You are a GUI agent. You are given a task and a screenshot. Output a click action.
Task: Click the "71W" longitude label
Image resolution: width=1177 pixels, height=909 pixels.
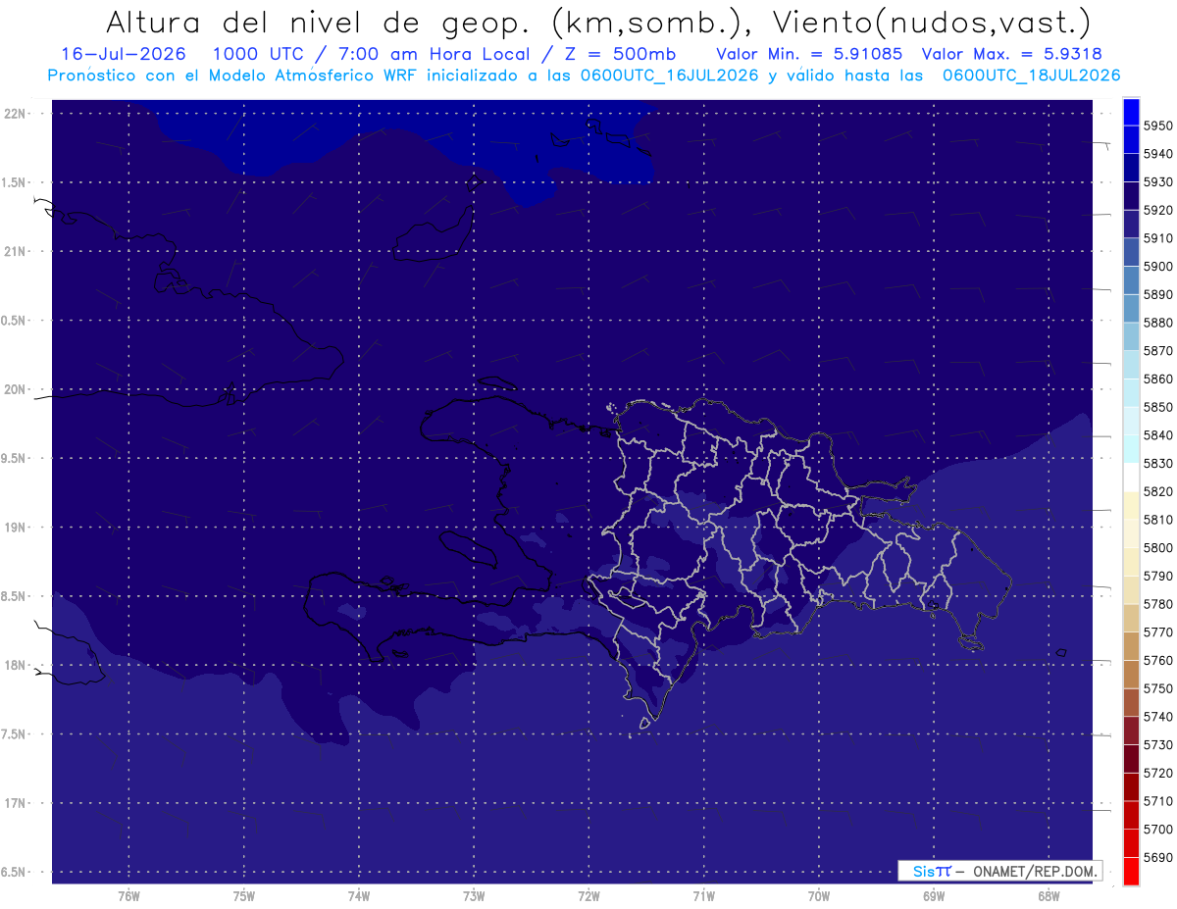coord(703,896)
